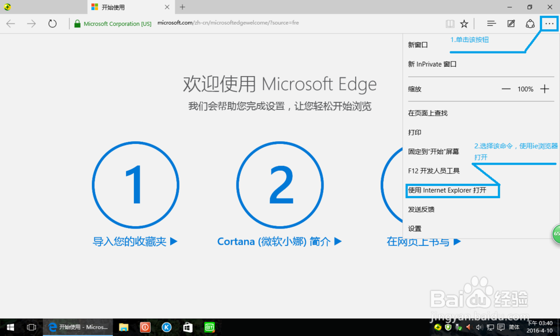Screen dimensions: 560x336
Task: Refresh the page
Action: (x=53, y=24)
